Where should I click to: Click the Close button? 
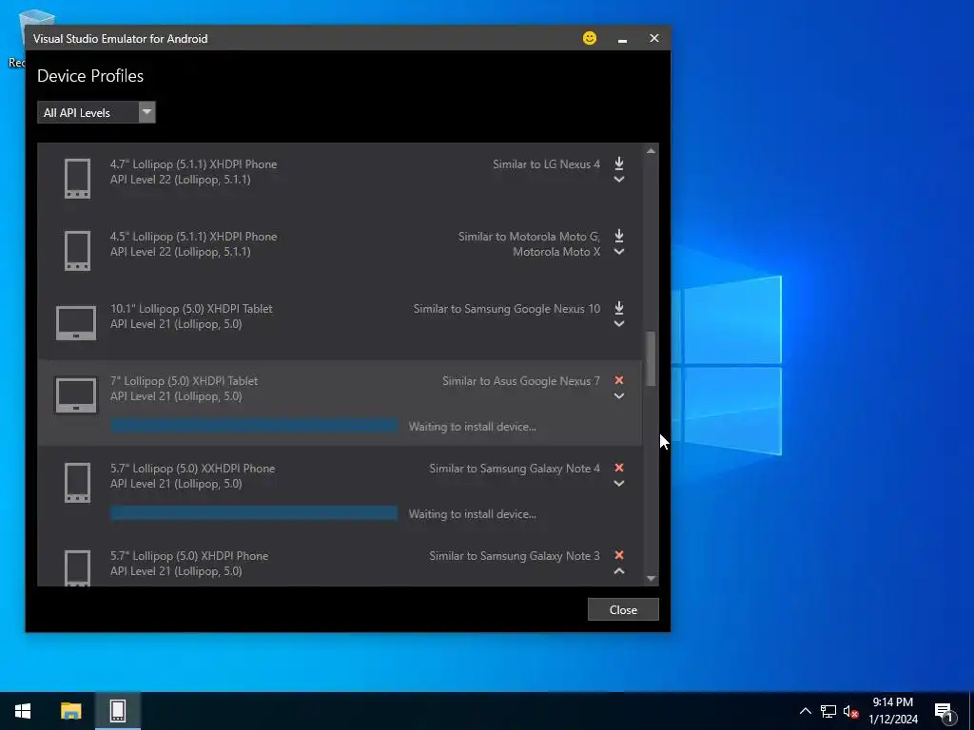[623, 609]
